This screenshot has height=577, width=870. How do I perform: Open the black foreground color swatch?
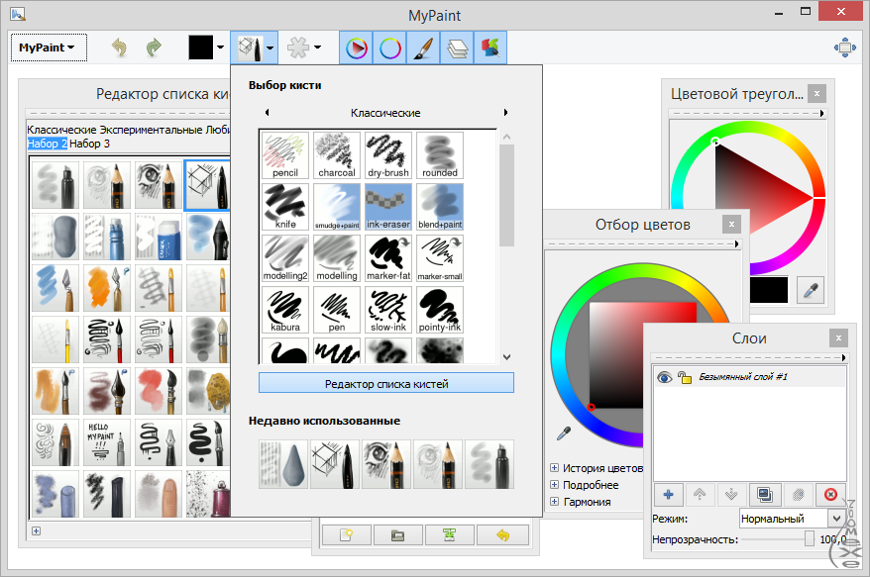tap(201, 48)
